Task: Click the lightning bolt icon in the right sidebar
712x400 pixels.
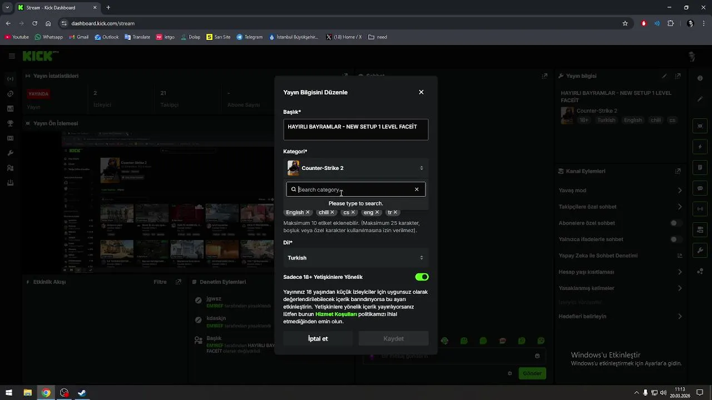Action: 700,147
